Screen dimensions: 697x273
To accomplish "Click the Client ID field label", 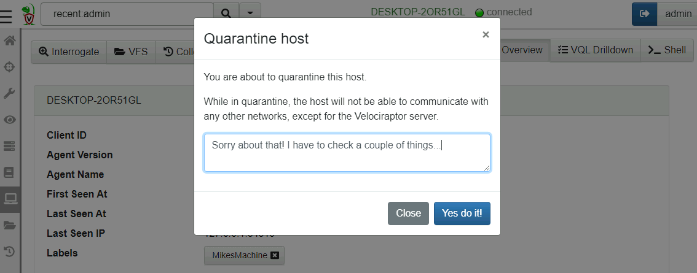I will click(x=66, y=135).
